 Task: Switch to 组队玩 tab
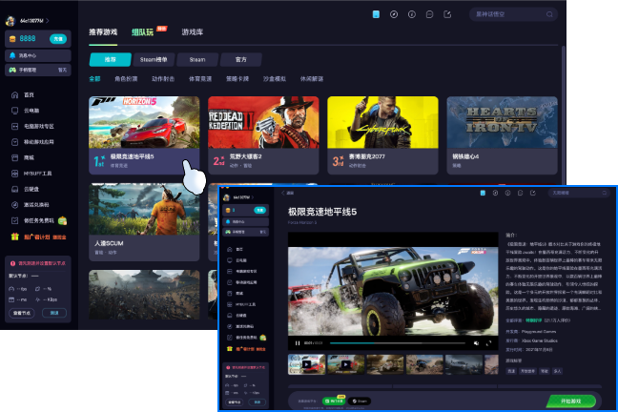(x=142, y=32)
